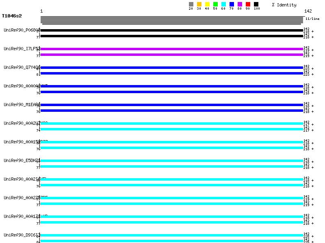
Task: Select the first purple bar of I7LF54
Action: [172, 49]
